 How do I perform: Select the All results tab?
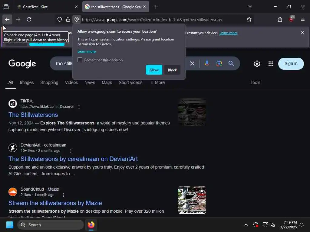click(11, 82)
